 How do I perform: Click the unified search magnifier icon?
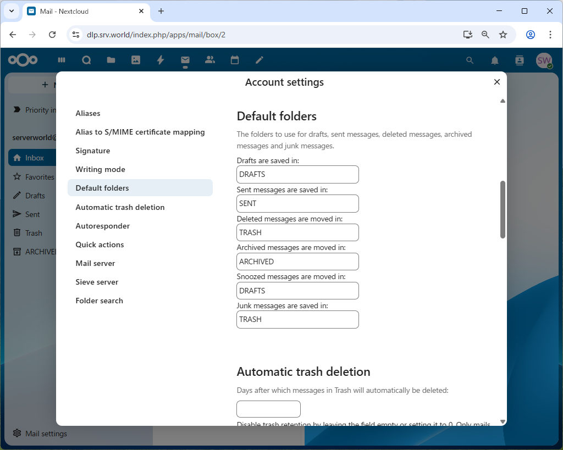tap(470, 60)
